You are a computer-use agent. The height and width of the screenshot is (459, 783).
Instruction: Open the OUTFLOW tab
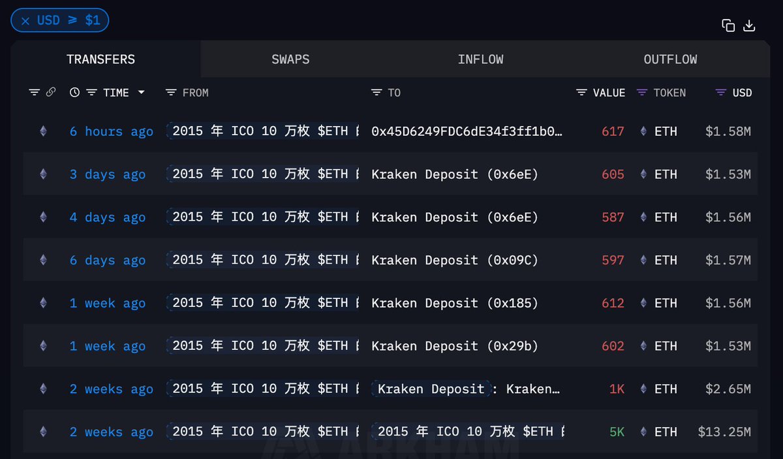pos(670,59)
